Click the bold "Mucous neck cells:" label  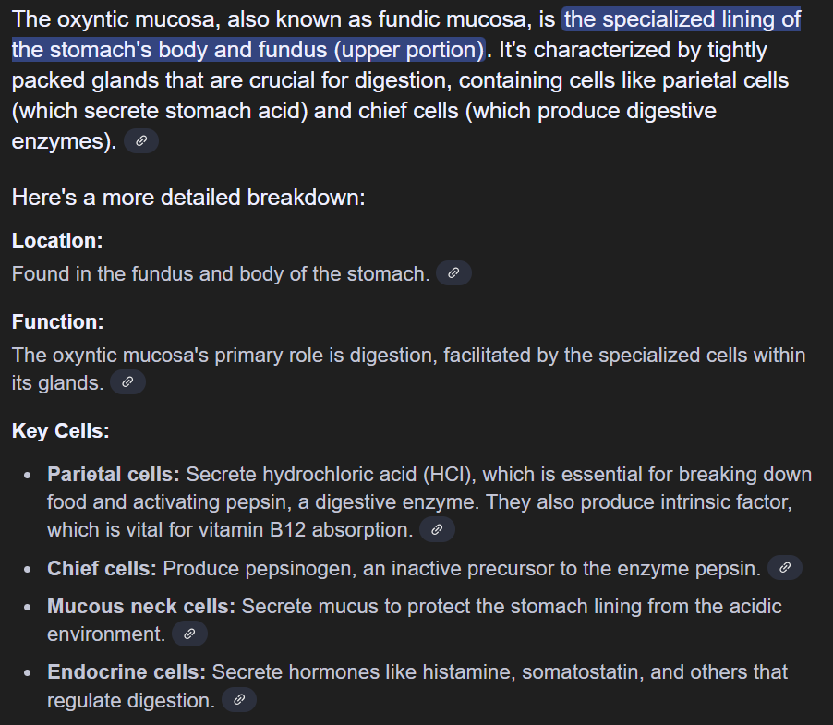coord(141,606)
